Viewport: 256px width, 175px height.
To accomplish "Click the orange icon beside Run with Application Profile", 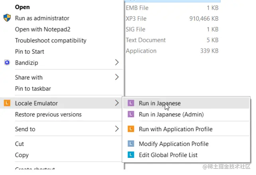I will click(x=130, y=129).
